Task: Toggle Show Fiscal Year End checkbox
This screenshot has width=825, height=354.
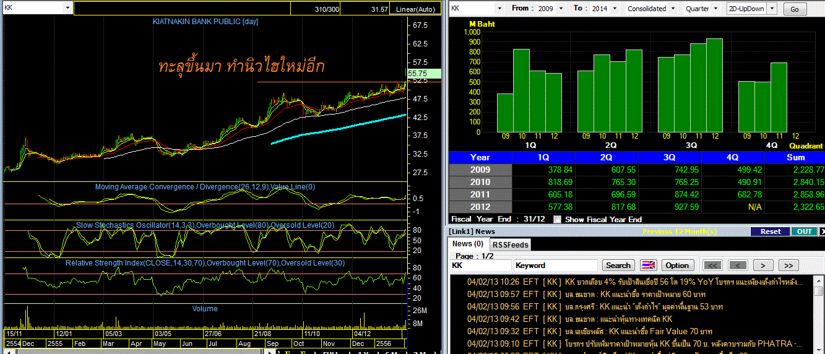Action: pyautogui.click(x=557, y=219)
